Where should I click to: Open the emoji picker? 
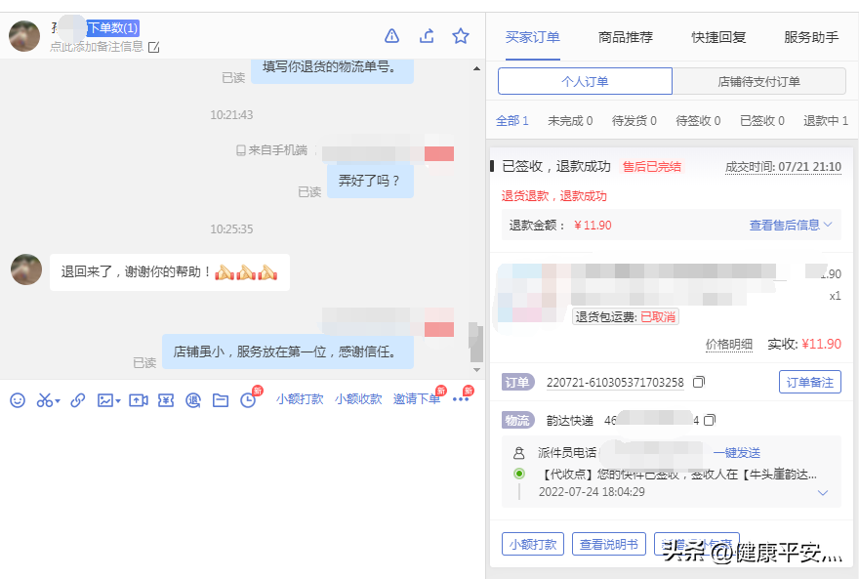click(x=19, y=399)
